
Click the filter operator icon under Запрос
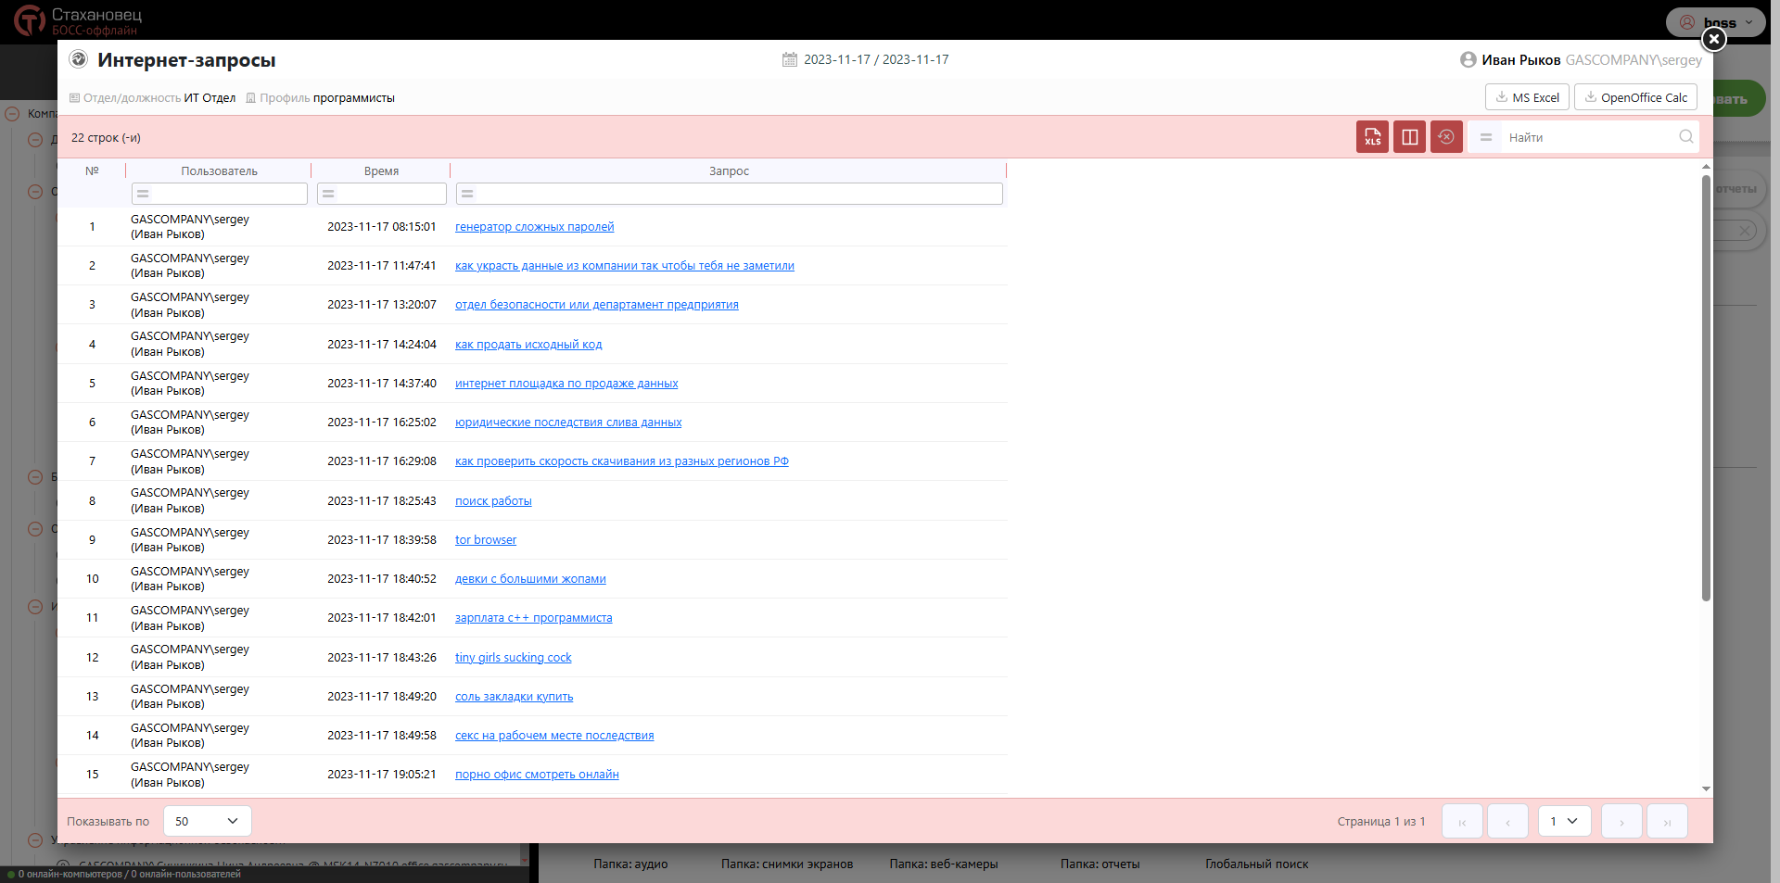coord(467,194)
